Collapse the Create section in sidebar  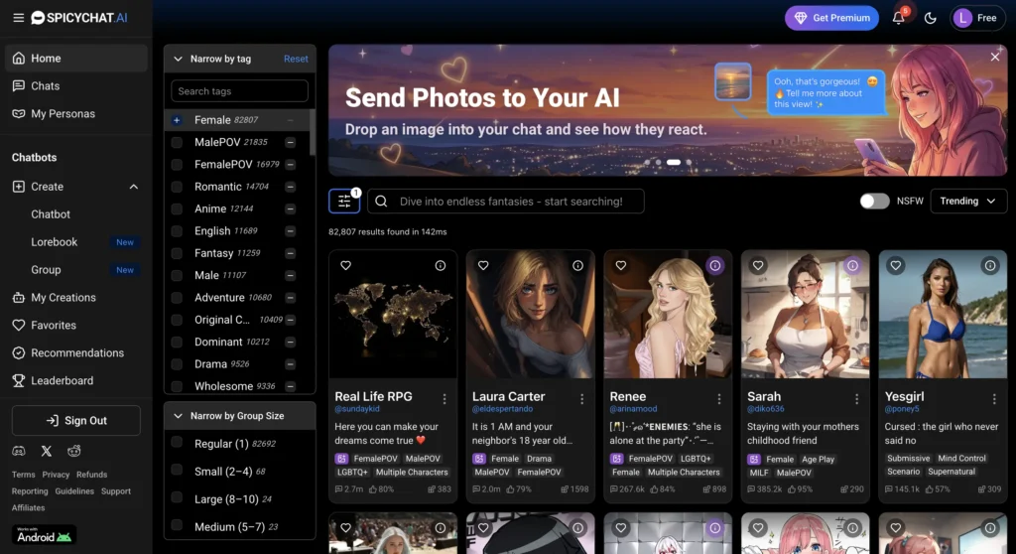[x=134, y=187]
